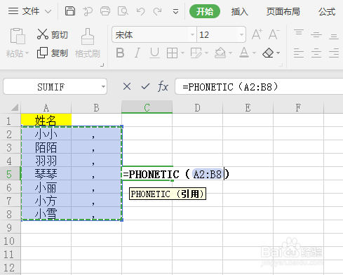
Task: Click the fx insert function icon
Action: pos(163,86)
